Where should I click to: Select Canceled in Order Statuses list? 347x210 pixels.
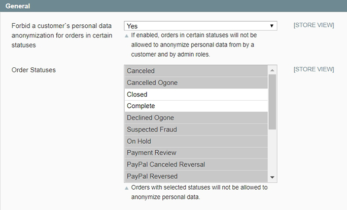click(196, 71)
